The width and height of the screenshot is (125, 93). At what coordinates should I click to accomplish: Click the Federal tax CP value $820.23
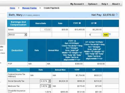pyautogui.click(x=98, y=75)
